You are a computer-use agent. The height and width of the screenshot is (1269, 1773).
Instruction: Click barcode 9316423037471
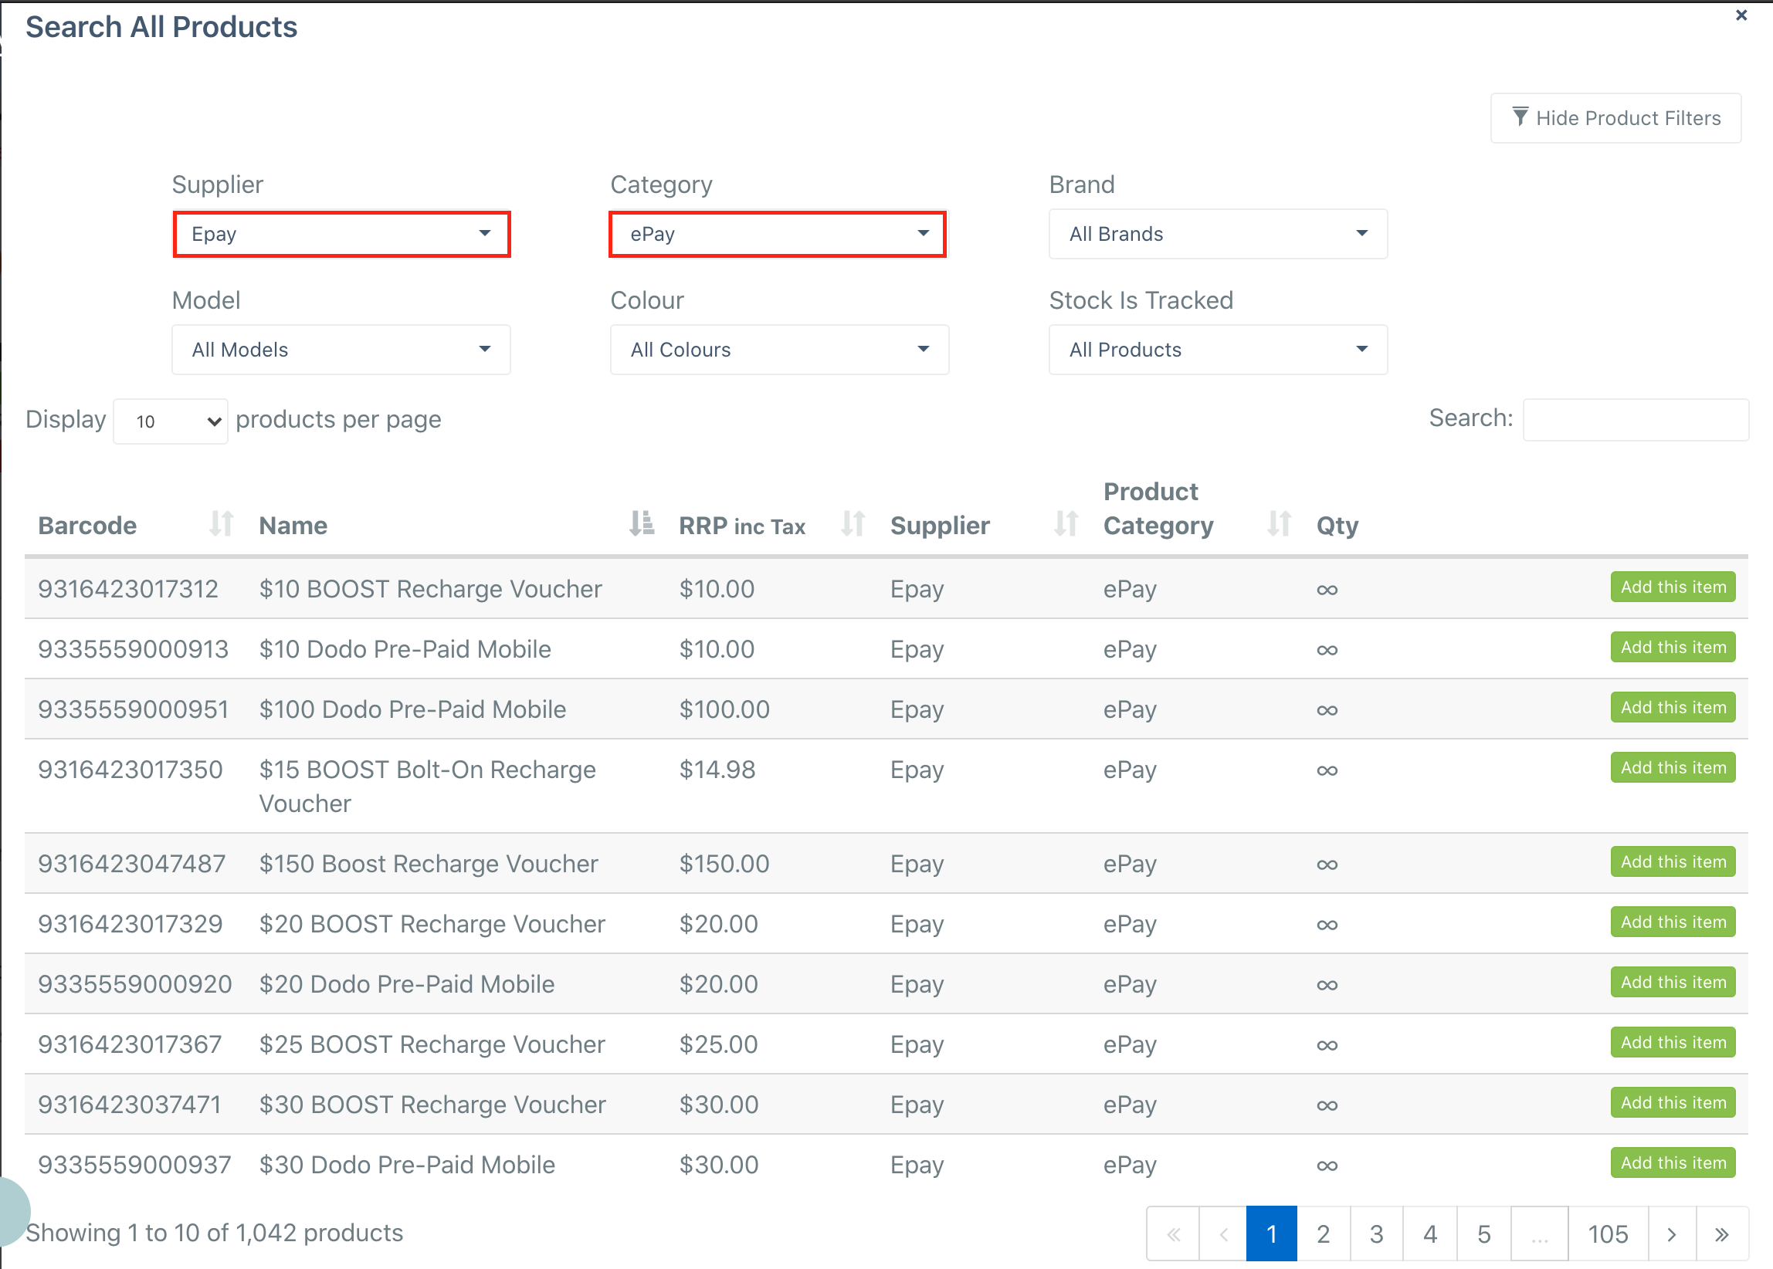(x=130, y=1104)
